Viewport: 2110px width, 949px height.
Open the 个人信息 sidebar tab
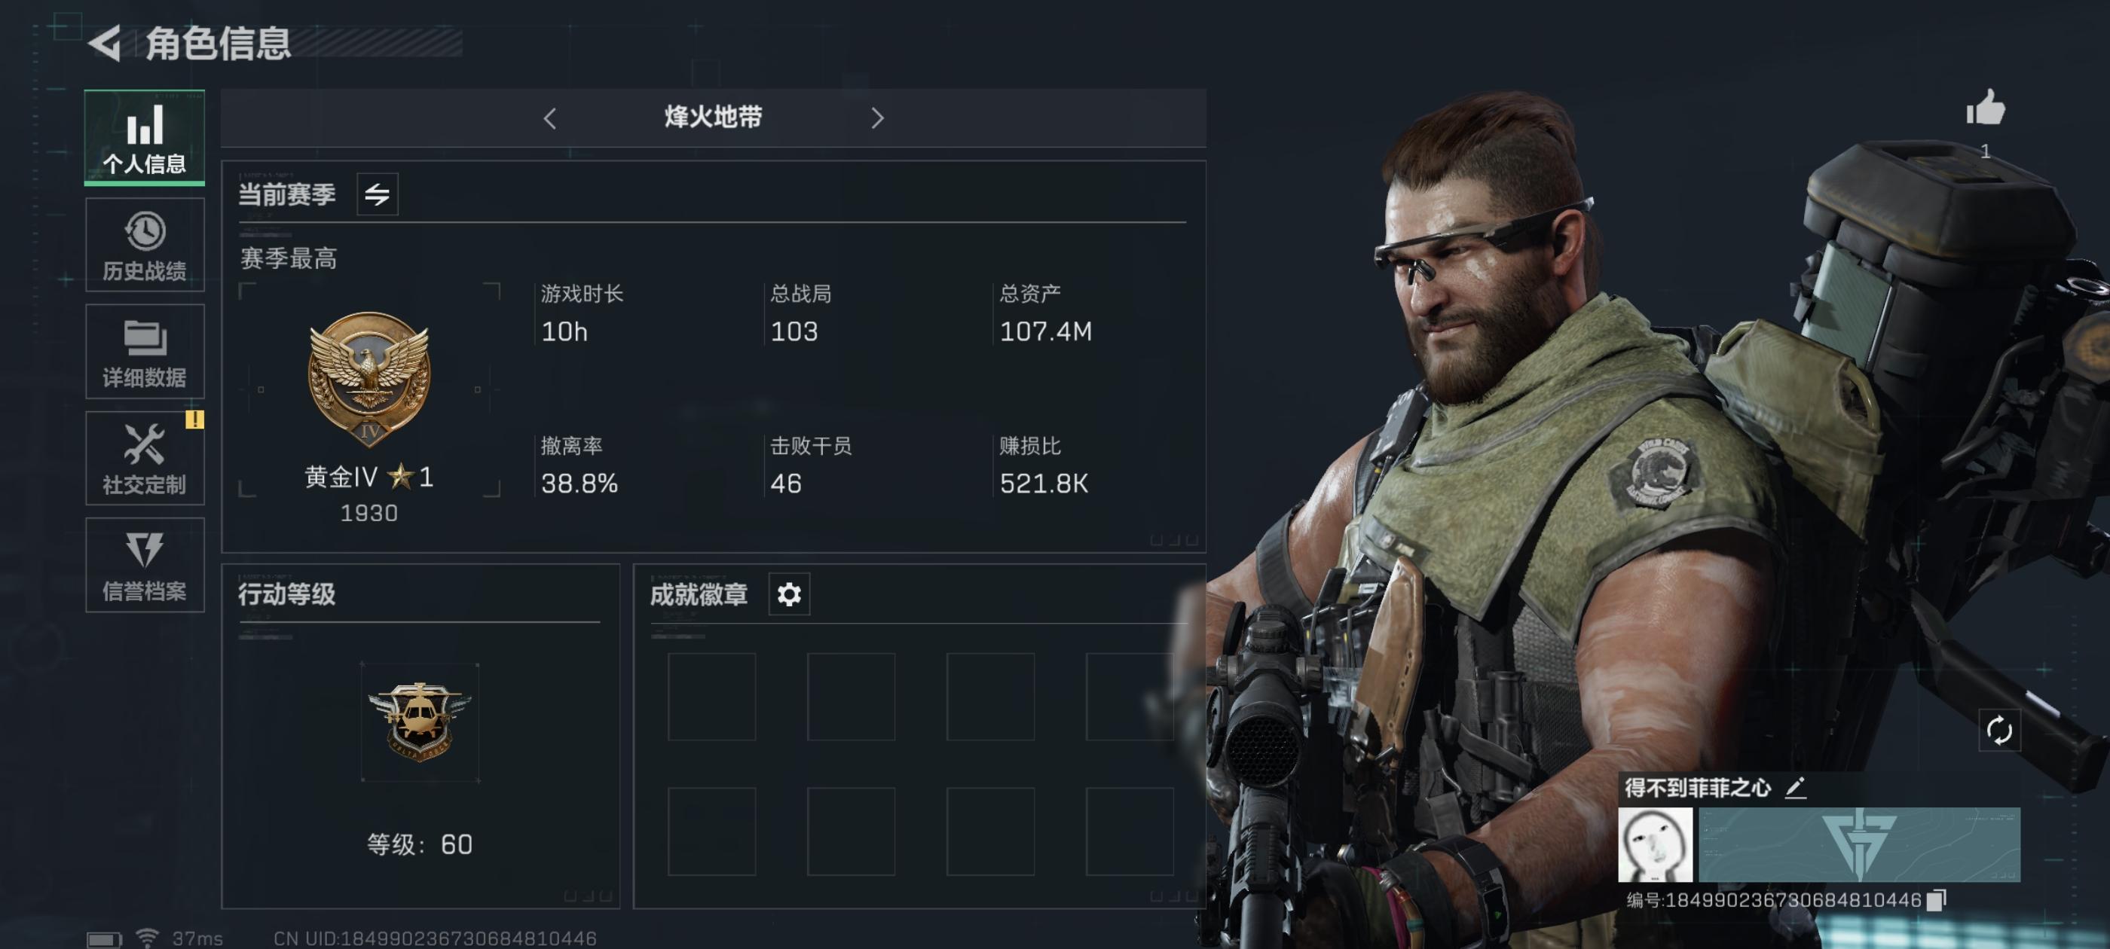pos(144,138)
